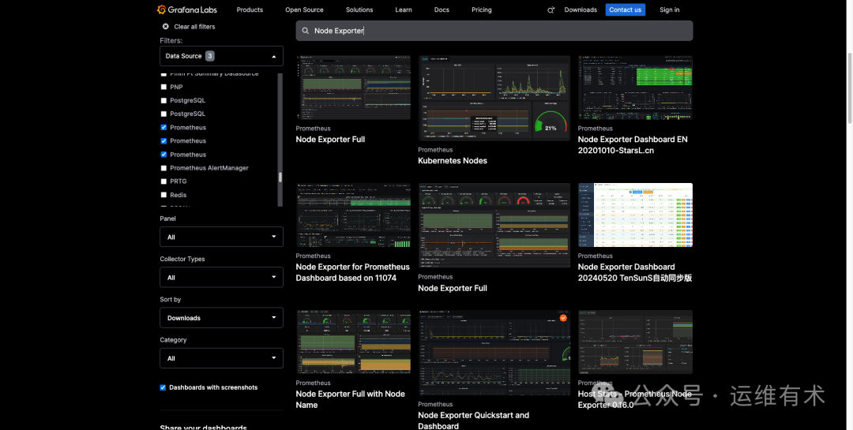Collapse the Data Source filter dropdown
853x430 pixels.
point(221,56)
